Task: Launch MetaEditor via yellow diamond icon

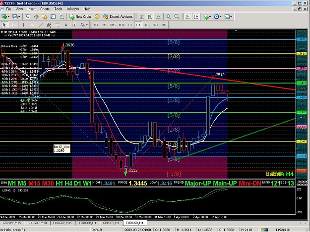Action: (97, 17)
